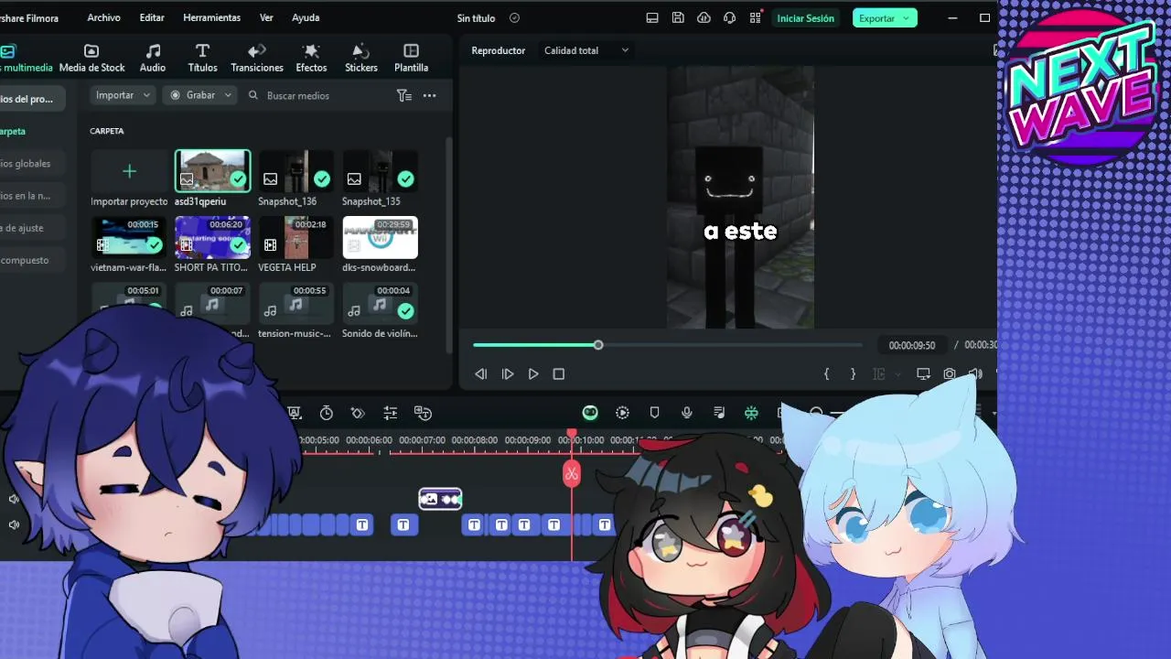This screenshot has height=659, width=1171.
Task: Click the keyframe diamond icon in timeline toolbar
Action: tap(358, 413)
